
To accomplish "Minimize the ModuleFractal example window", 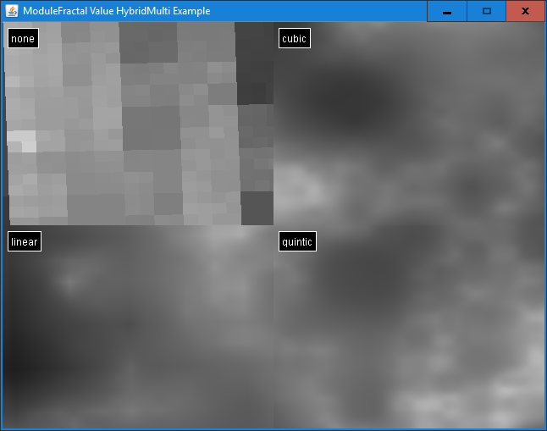I will tap(446, 11).
